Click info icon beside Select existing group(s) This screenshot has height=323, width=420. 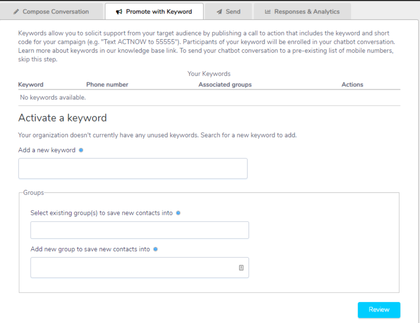click(178, 213)
